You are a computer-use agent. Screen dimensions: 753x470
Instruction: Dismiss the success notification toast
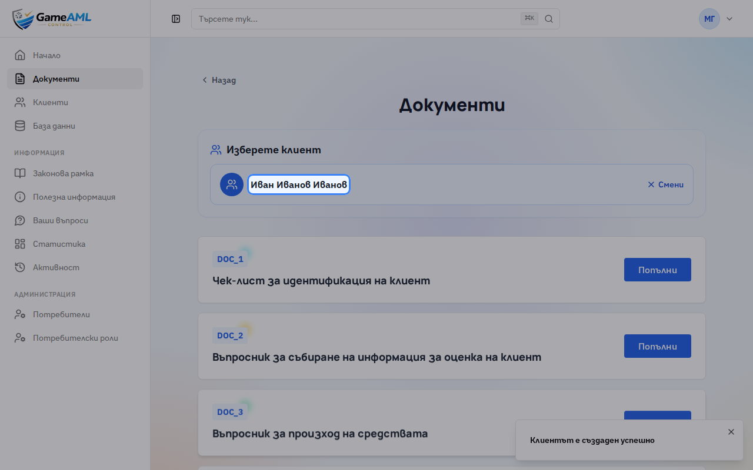pos(731,432)
